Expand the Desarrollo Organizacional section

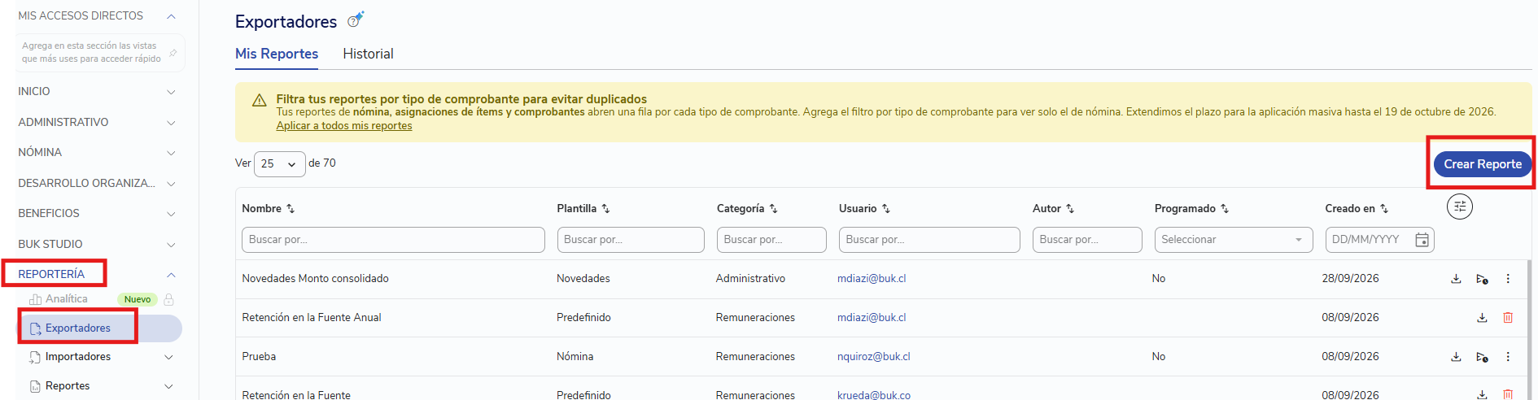[x=171, y=184]
